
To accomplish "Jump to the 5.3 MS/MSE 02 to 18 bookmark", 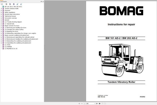I will [x=11, y=49].
